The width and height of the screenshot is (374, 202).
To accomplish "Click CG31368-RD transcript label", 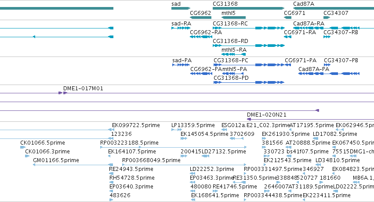I will coord(230,41).
